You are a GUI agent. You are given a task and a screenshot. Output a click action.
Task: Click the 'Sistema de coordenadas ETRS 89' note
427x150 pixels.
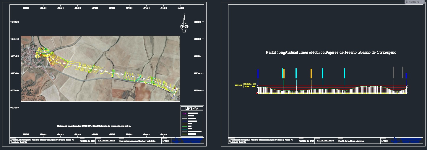(x=94, y=126)
